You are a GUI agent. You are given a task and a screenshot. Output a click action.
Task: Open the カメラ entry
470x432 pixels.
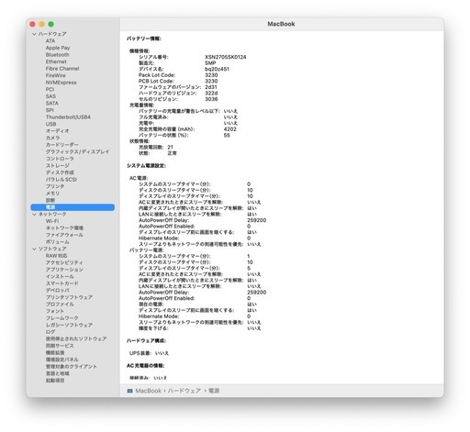(52, 138)
